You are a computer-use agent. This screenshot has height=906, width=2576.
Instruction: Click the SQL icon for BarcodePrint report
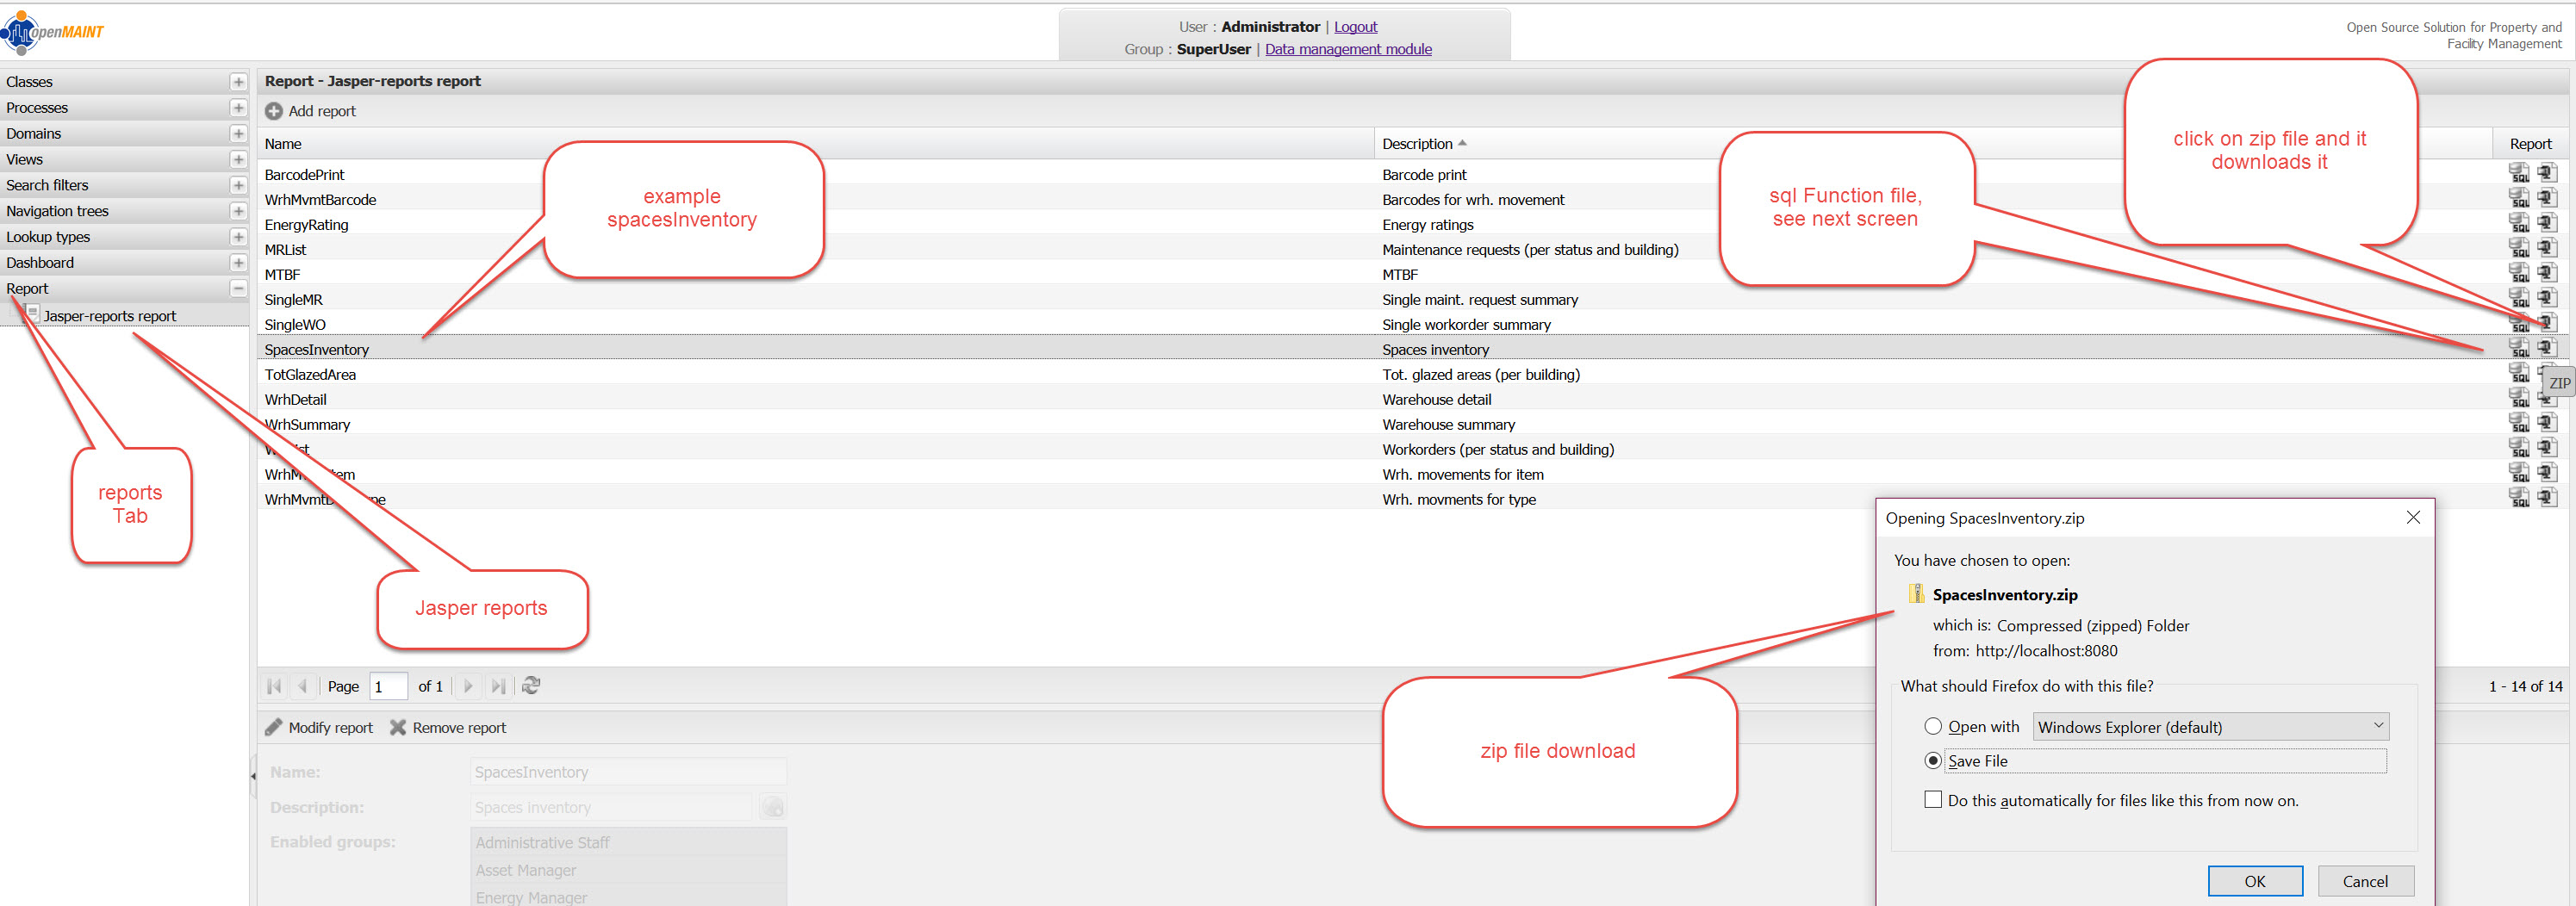[x=2518, y=174]
